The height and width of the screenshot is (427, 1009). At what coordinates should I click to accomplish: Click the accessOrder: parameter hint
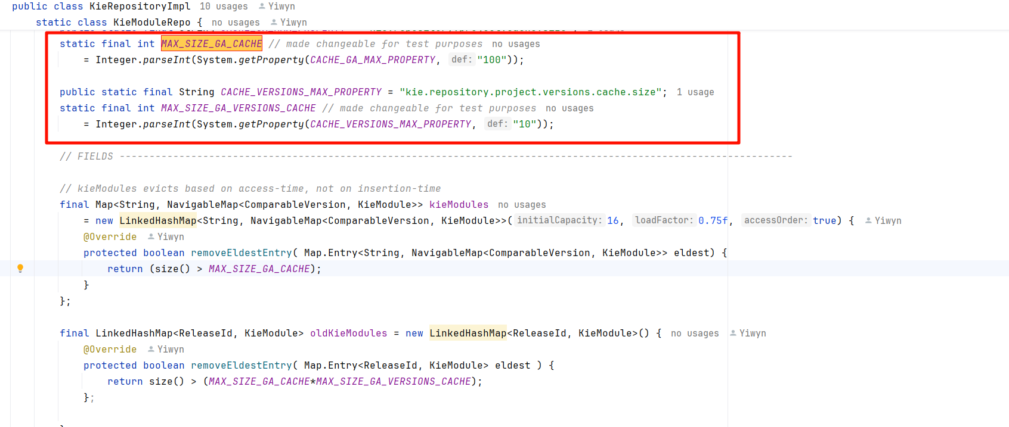click(x=776, y=220)
